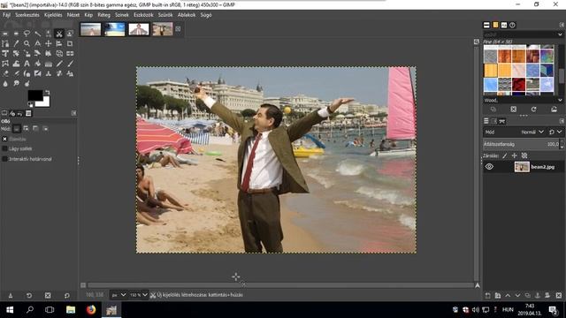
Task: Select the Ellipse Select tool
Action: (x=16, y=34)
